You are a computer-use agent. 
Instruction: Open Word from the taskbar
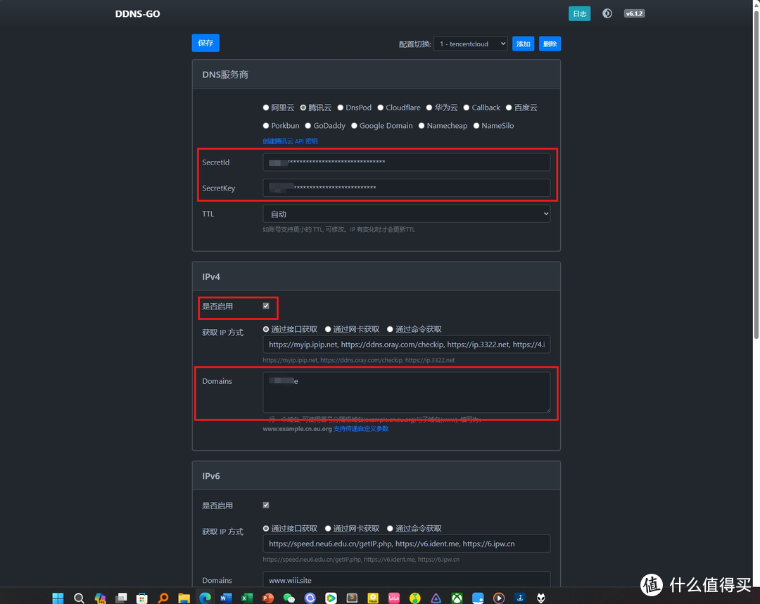(x=226, y=598)
